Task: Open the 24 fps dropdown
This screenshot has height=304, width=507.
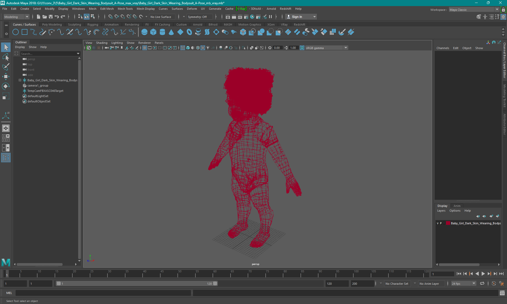Action: 463,283
